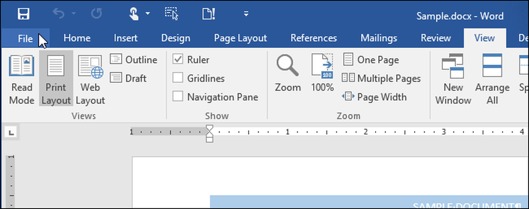The image size is (529, 209).
Task: Open Touch/Mouse Mode dropdown arrow
Action: [148, 14]
